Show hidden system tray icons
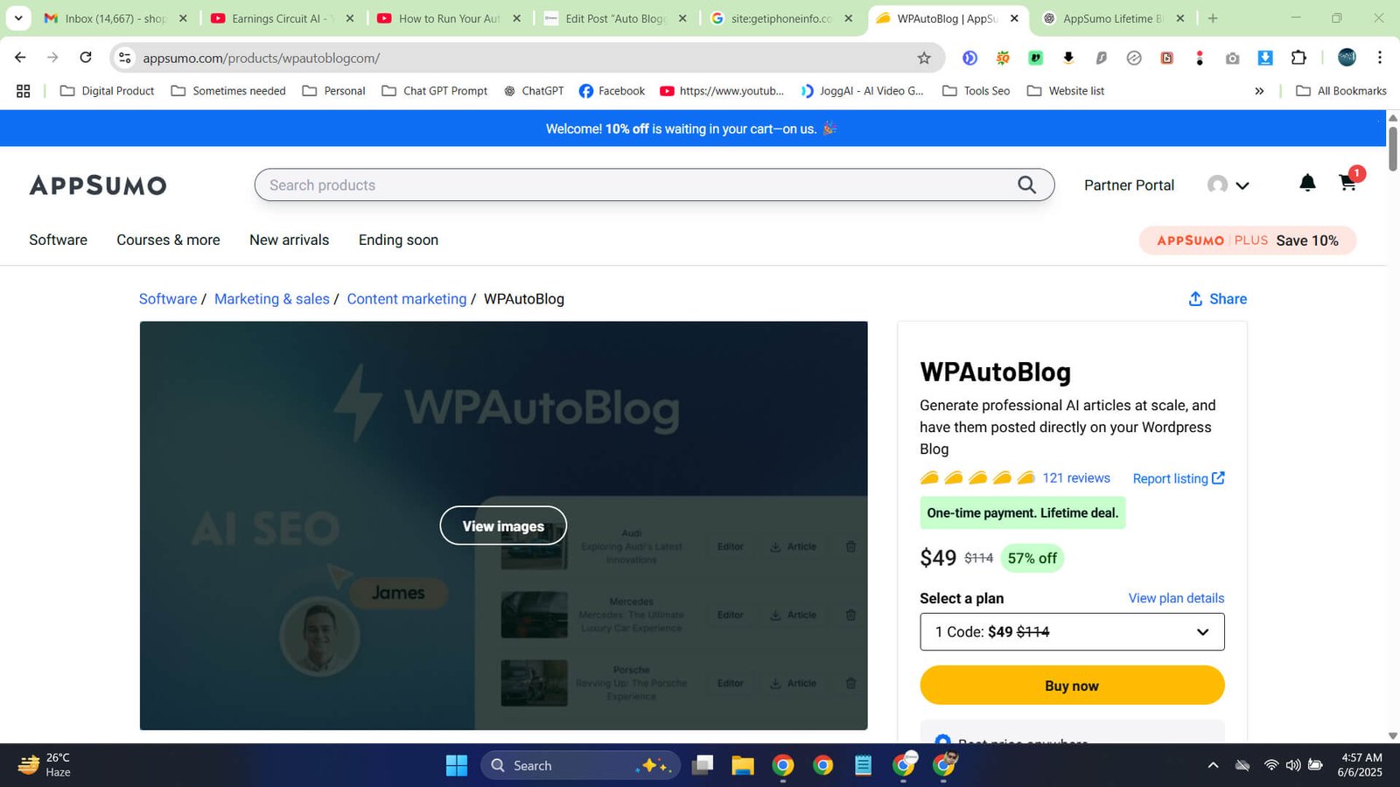The image size is (1400, 787). pos(1213,765)
